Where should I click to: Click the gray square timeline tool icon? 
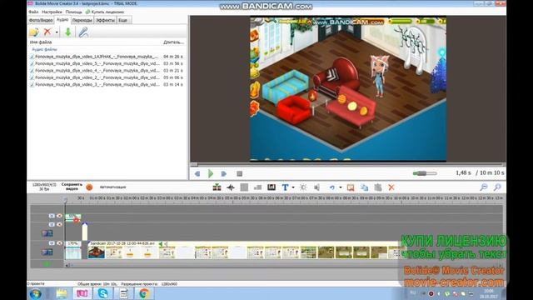244,187
